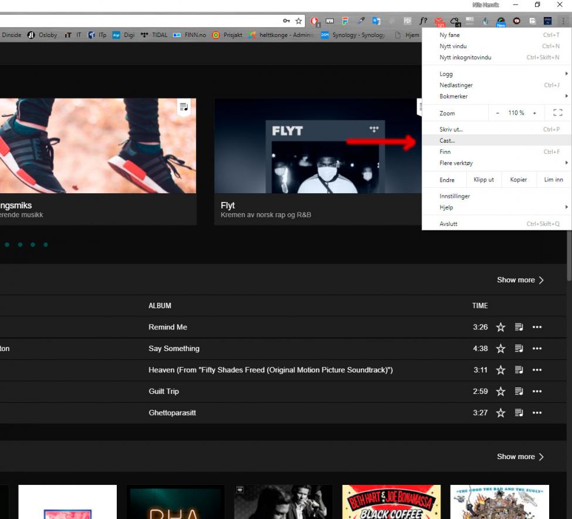Toggle fullscreen from the Zoom row
The width and height of the screenshot is (572, 519).
[557, 113]
